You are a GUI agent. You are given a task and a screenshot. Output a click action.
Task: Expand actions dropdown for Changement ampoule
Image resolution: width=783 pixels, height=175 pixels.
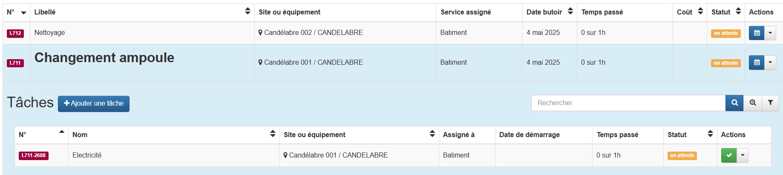pyautogui.click(x=770, y=63)
